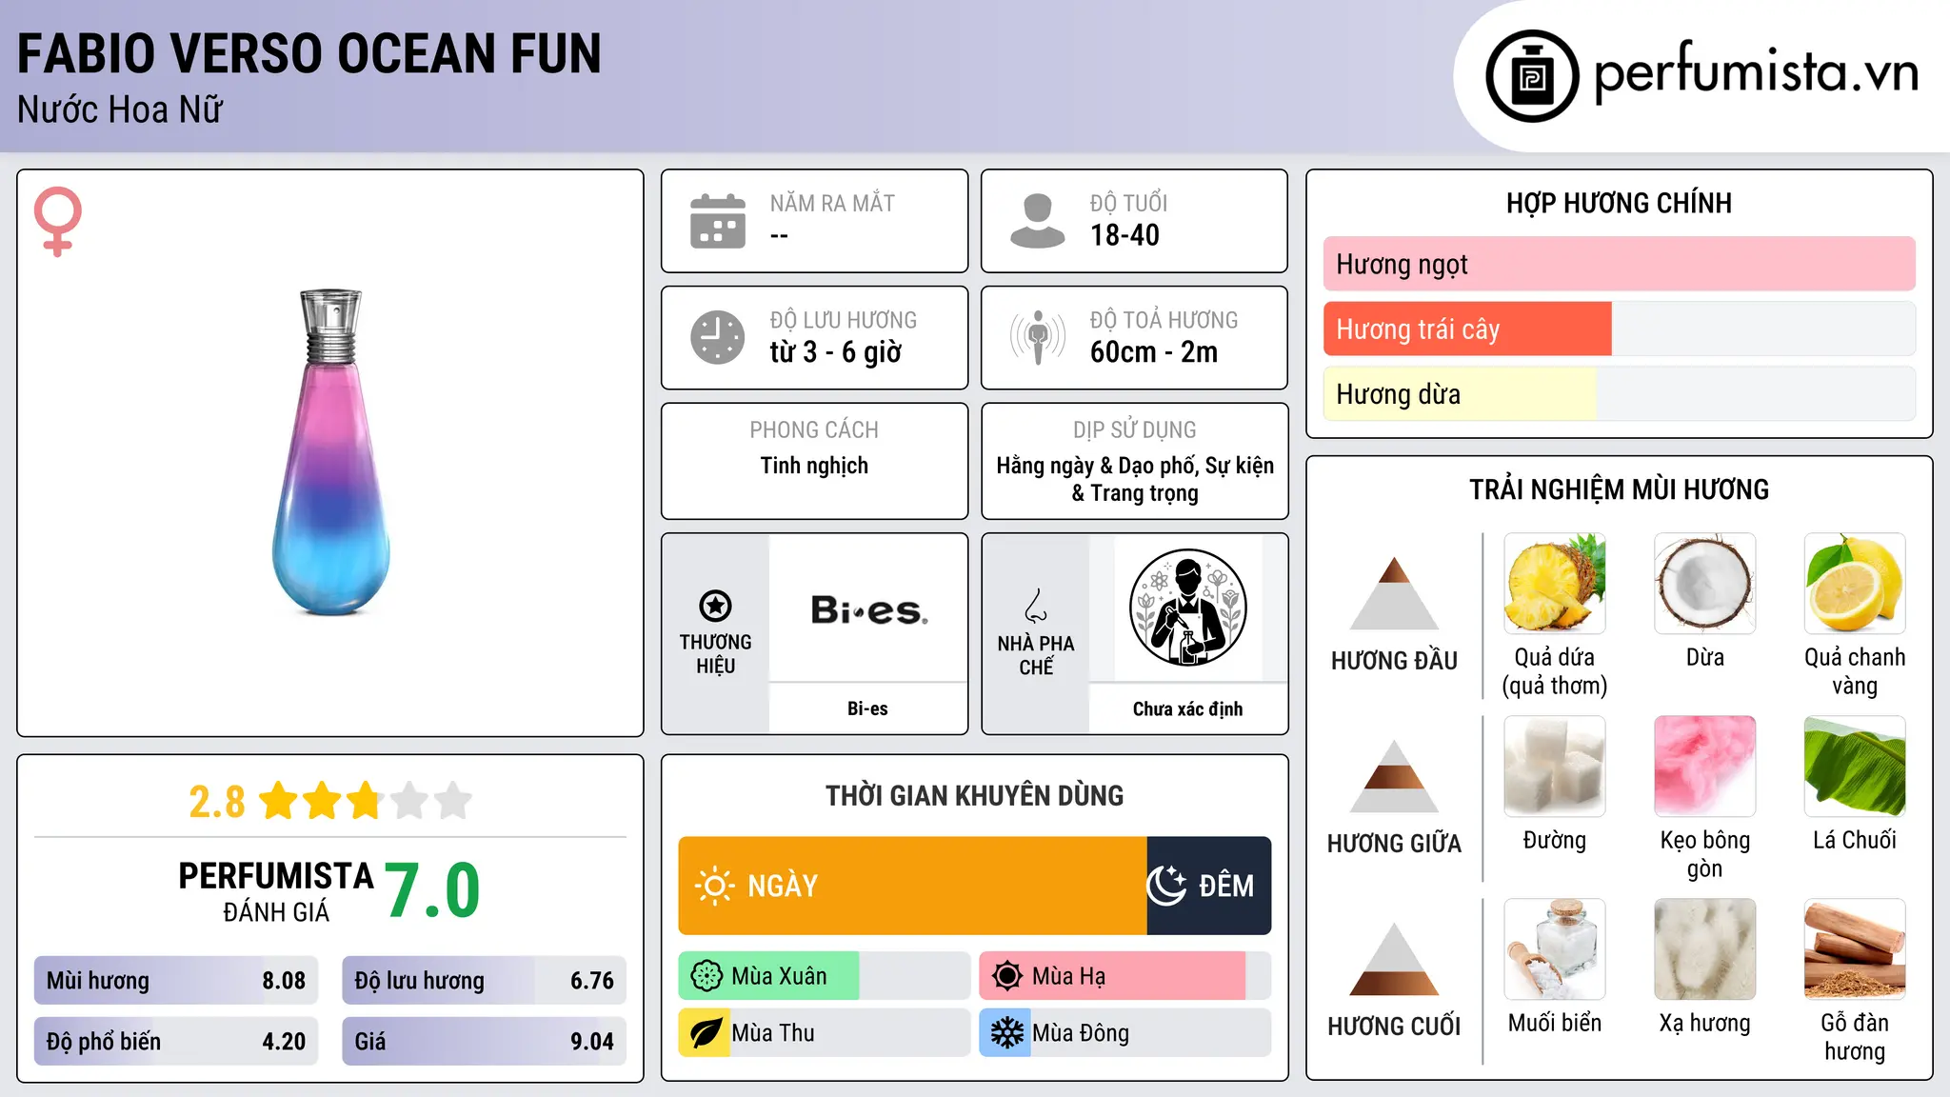1950x1097 pixels.
Task: Open the cotton candy note image
Action: (1705, 767)
